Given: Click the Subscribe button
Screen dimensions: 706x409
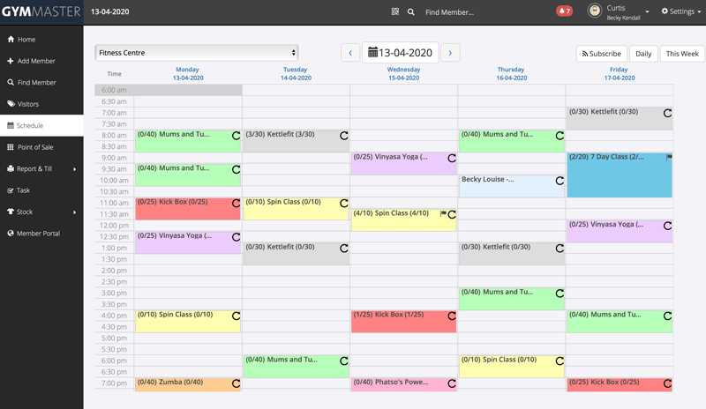Looking at the screenshot, I should coord(601,54).
